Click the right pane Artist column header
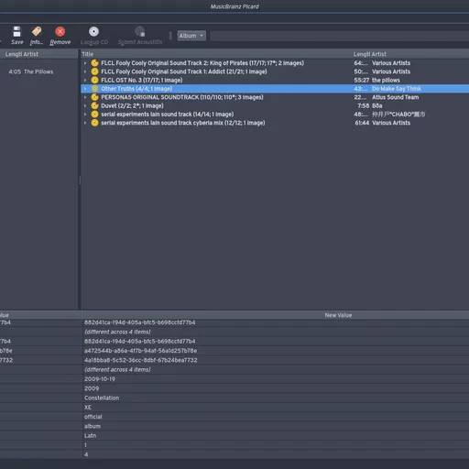Image resolution: width=469 pixels, height=469 pixels. [x=379, y=54]
